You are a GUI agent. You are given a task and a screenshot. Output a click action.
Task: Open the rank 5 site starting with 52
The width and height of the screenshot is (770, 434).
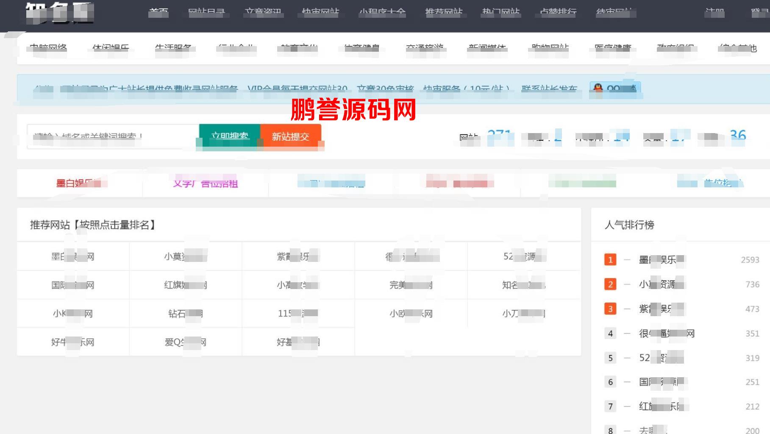(x=661, y=358)
